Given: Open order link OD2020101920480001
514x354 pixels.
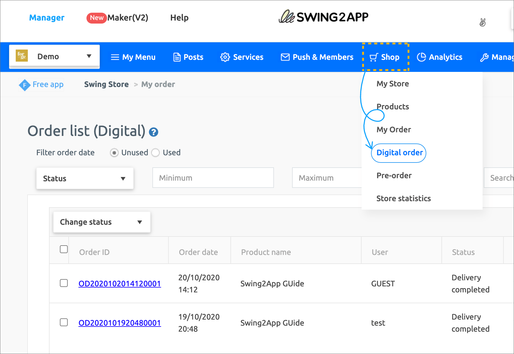Looking at the screenshot, I should 120,323.
